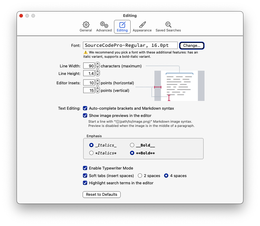Select the *Italics* asterisk emphasis option

pyautogui.click(x=91, y=153)
